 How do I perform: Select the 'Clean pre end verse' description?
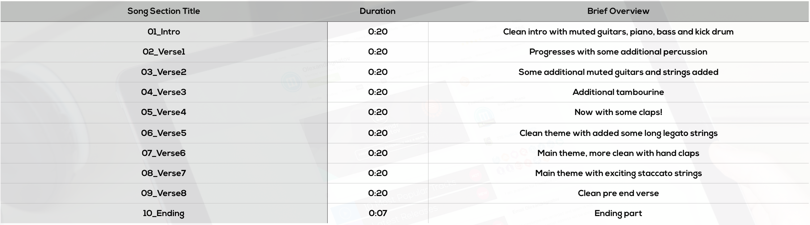click(618, 193)
